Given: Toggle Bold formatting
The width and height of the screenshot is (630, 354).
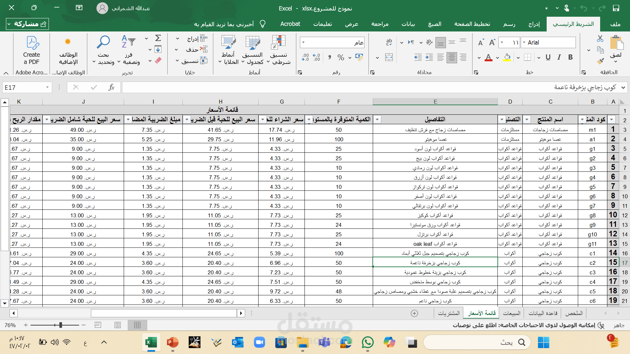Looking at the screenshot, I should [571, 57].
